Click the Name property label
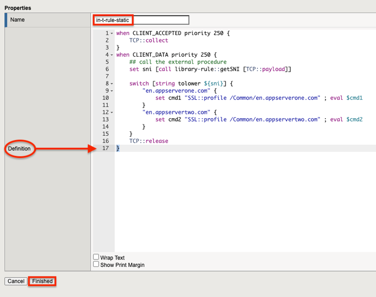The width and height of the screenshot is (376, 297). (x=17, y=20)
